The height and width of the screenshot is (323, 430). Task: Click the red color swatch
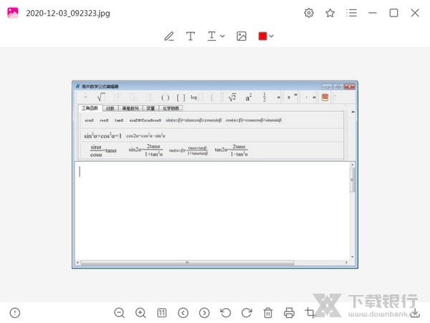262,37
